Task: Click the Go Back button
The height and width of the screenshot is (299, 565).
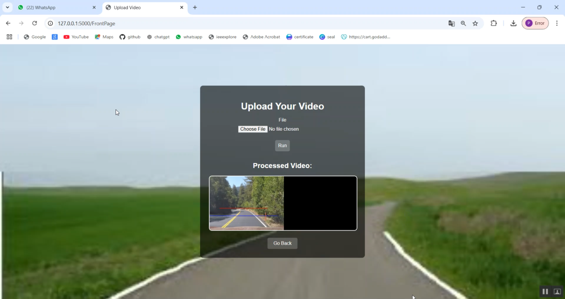Action: [282, 243]
